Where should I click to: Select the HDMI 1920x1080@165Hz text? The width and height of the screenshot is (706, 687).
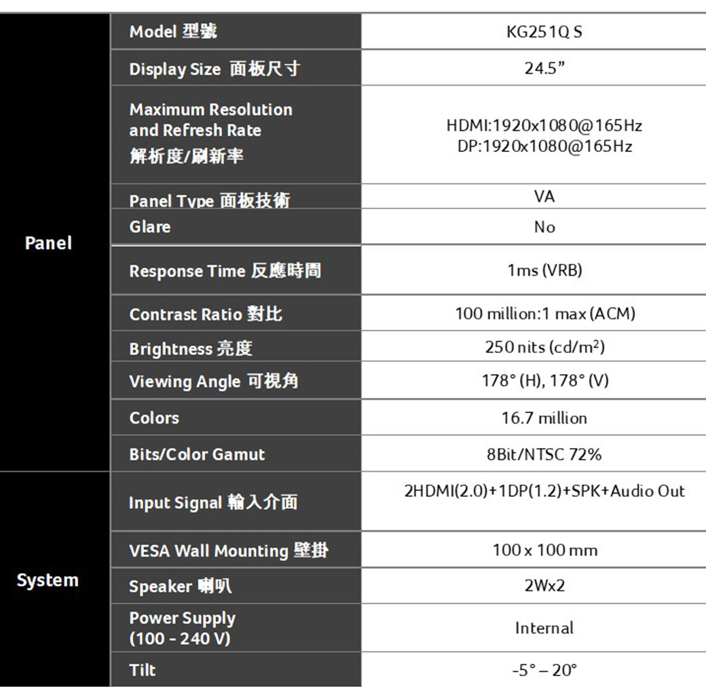click(544, 126)
